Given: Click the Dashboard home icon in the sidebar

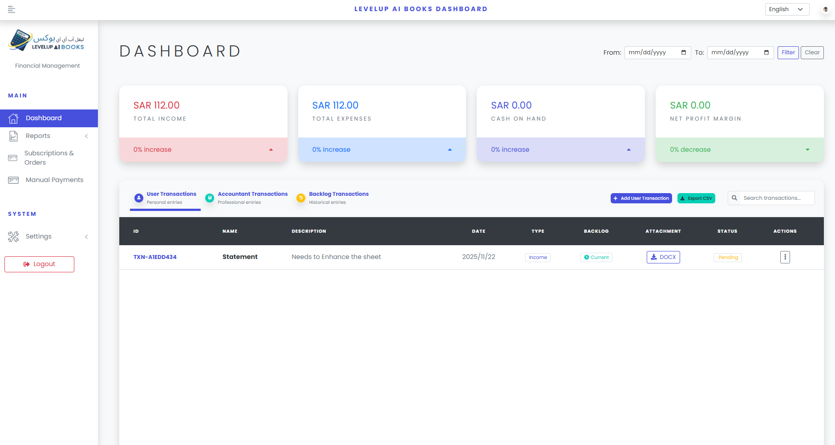Looking at the screenshot, I should click(x=13, y=118).
